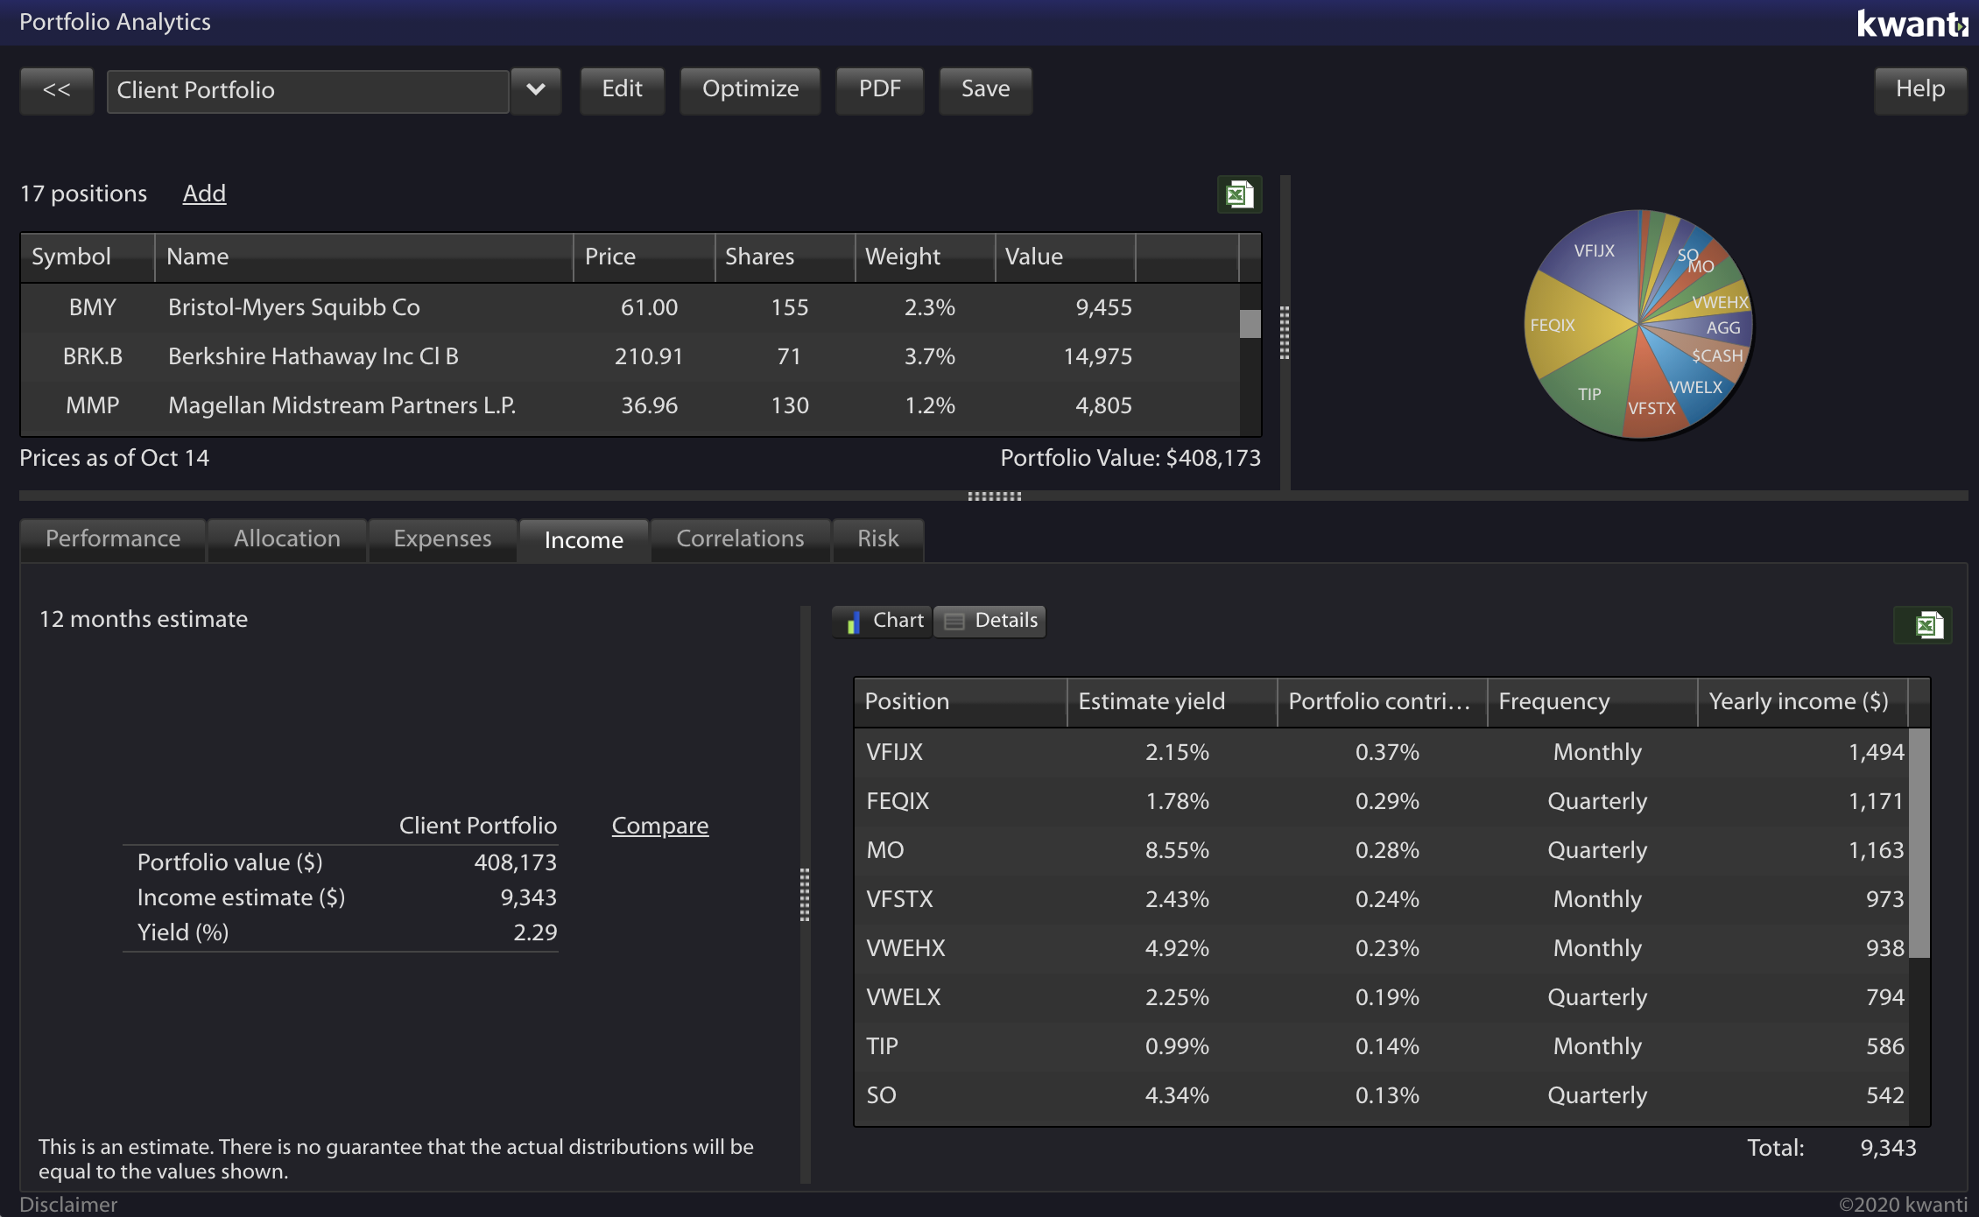The image size is (1979, 1217).
Task: Sort by Yearly income ($) header
Action: coord(1802,702)
